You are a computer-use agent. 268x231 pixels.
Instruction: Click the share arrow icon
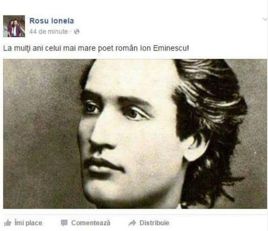pyautogui.click(x=132, y=223)
